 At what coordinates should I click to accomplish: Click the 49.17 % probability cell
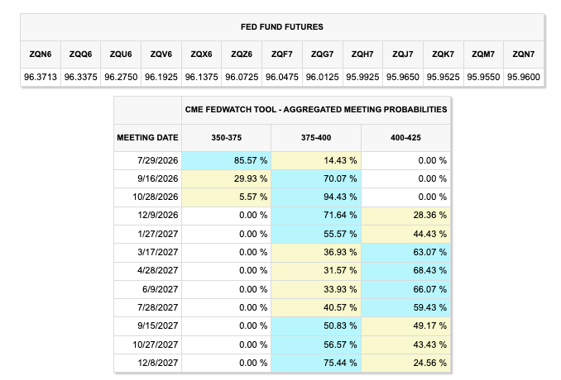tap(405, 326)
